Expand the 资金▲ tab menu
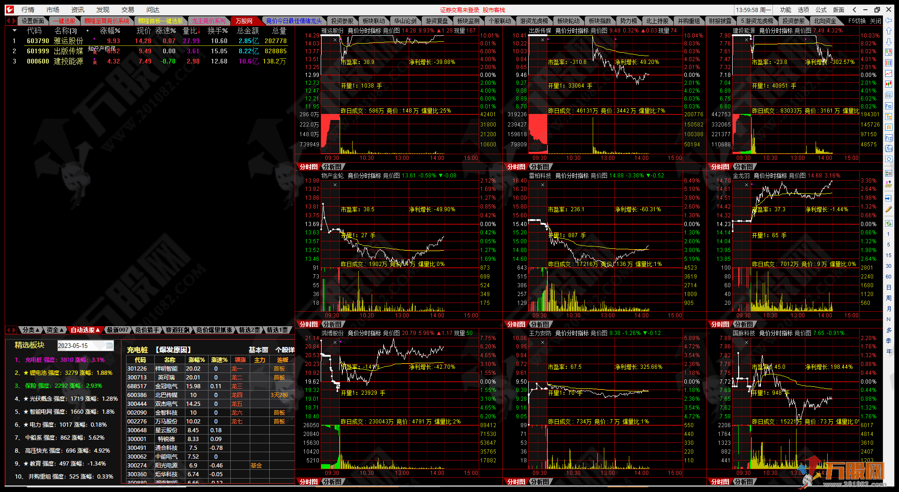Screen dimensions: 899x492 [55, 330]
